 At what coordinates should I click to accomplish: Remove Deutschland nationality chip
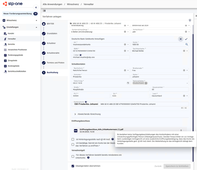coord(146,83)
